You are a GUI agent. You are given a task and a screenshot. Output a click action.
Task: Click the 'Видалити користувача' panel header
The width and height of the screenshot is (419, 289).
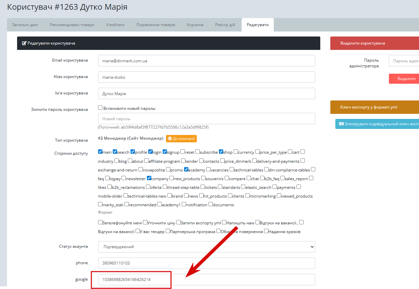374,43
